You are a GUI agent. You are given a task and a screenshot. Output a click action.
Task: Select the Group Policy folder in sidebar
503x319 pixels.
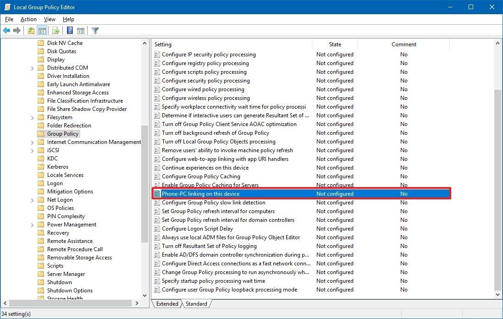tap(62, 133)
